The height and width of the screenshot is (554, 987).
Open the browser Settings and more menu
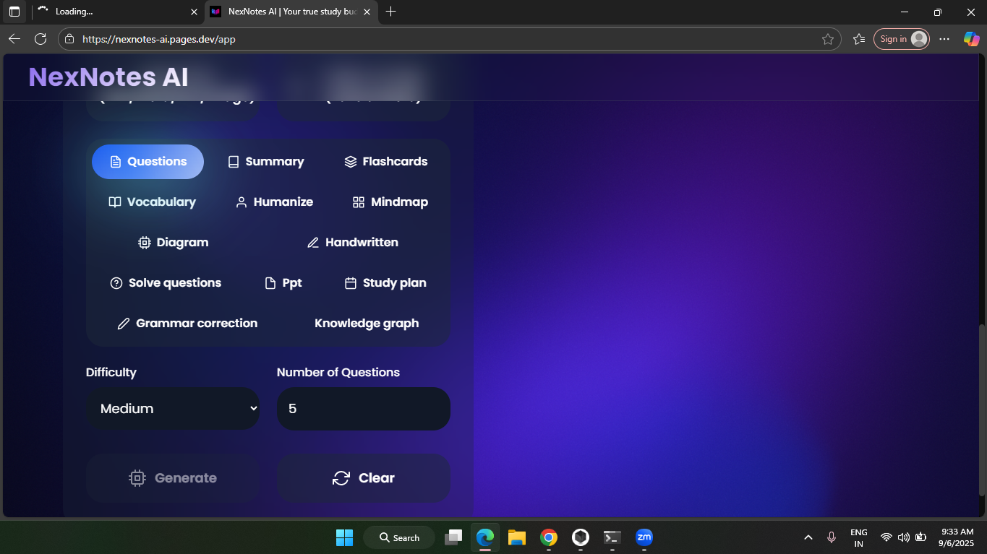pos(944,39)
